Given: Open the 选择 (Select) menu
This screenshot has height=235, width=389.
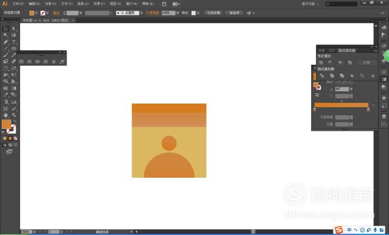Looking at the screenshot, I should click(x=83, y=4).
